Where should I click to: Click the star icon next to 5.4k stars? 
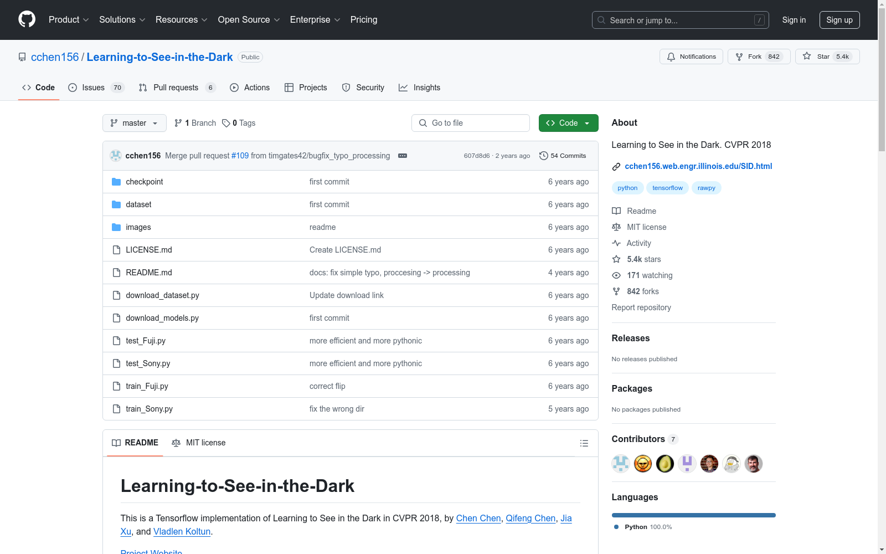click(x=616, y=259)
